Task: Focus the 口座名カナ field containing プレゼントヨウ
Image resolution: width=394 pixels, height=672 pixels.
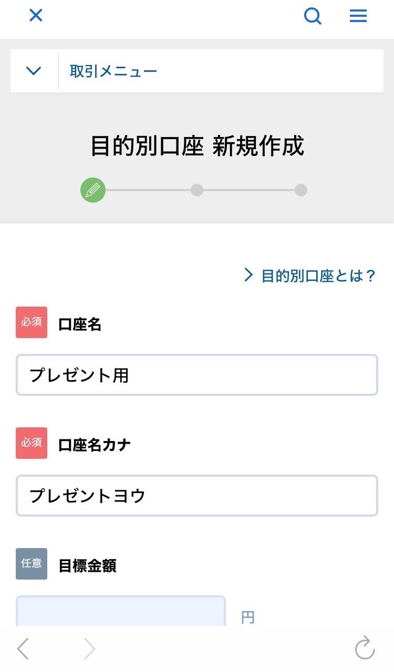Action: coord(197,496)
